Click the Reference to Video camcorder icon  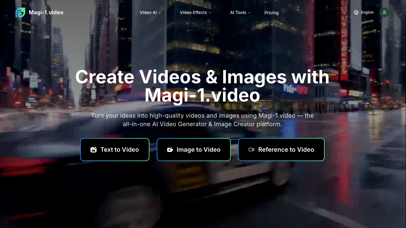251,150
